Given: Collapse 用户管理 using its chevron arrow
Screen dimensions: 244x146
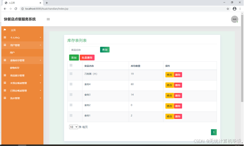Looking at the screenshot, I should (x=41, y=45).
